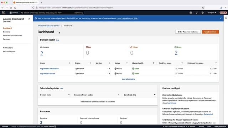Open Reserved Instance leases in sidebar
The width and height of the screenshot is (228, 128).
[12, 36]
